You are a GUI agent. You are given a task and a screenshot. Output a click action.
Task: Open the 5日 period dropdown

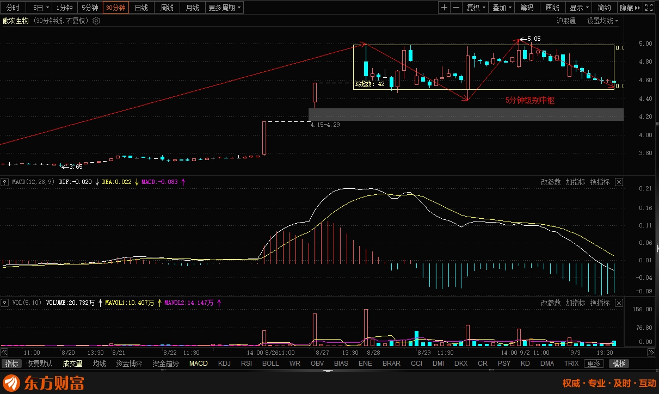point(40,8)
